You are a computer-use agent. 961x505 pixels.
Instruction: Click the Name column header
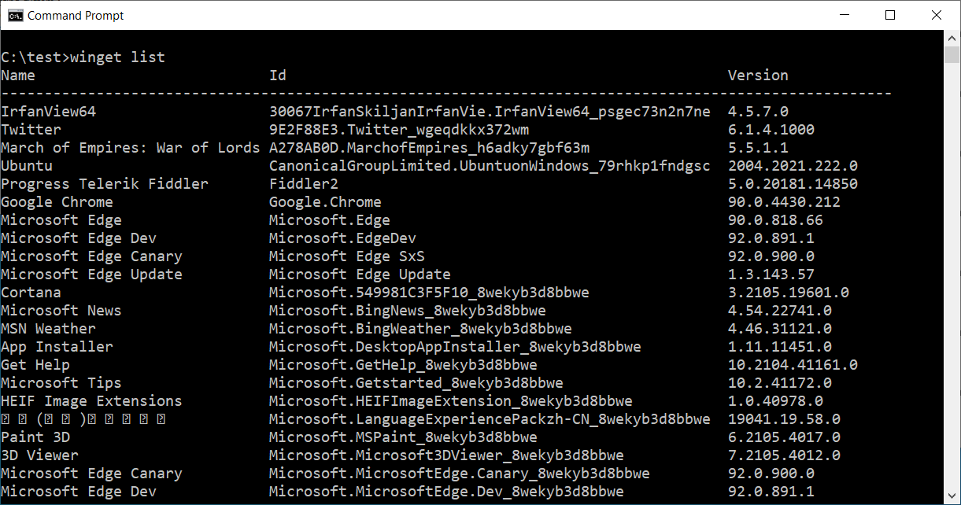17,75
